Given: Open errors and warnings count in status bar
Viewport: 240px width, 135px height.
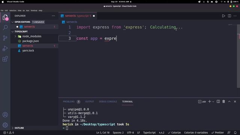Looking at the screenshot, I should [x=9, y=132].
